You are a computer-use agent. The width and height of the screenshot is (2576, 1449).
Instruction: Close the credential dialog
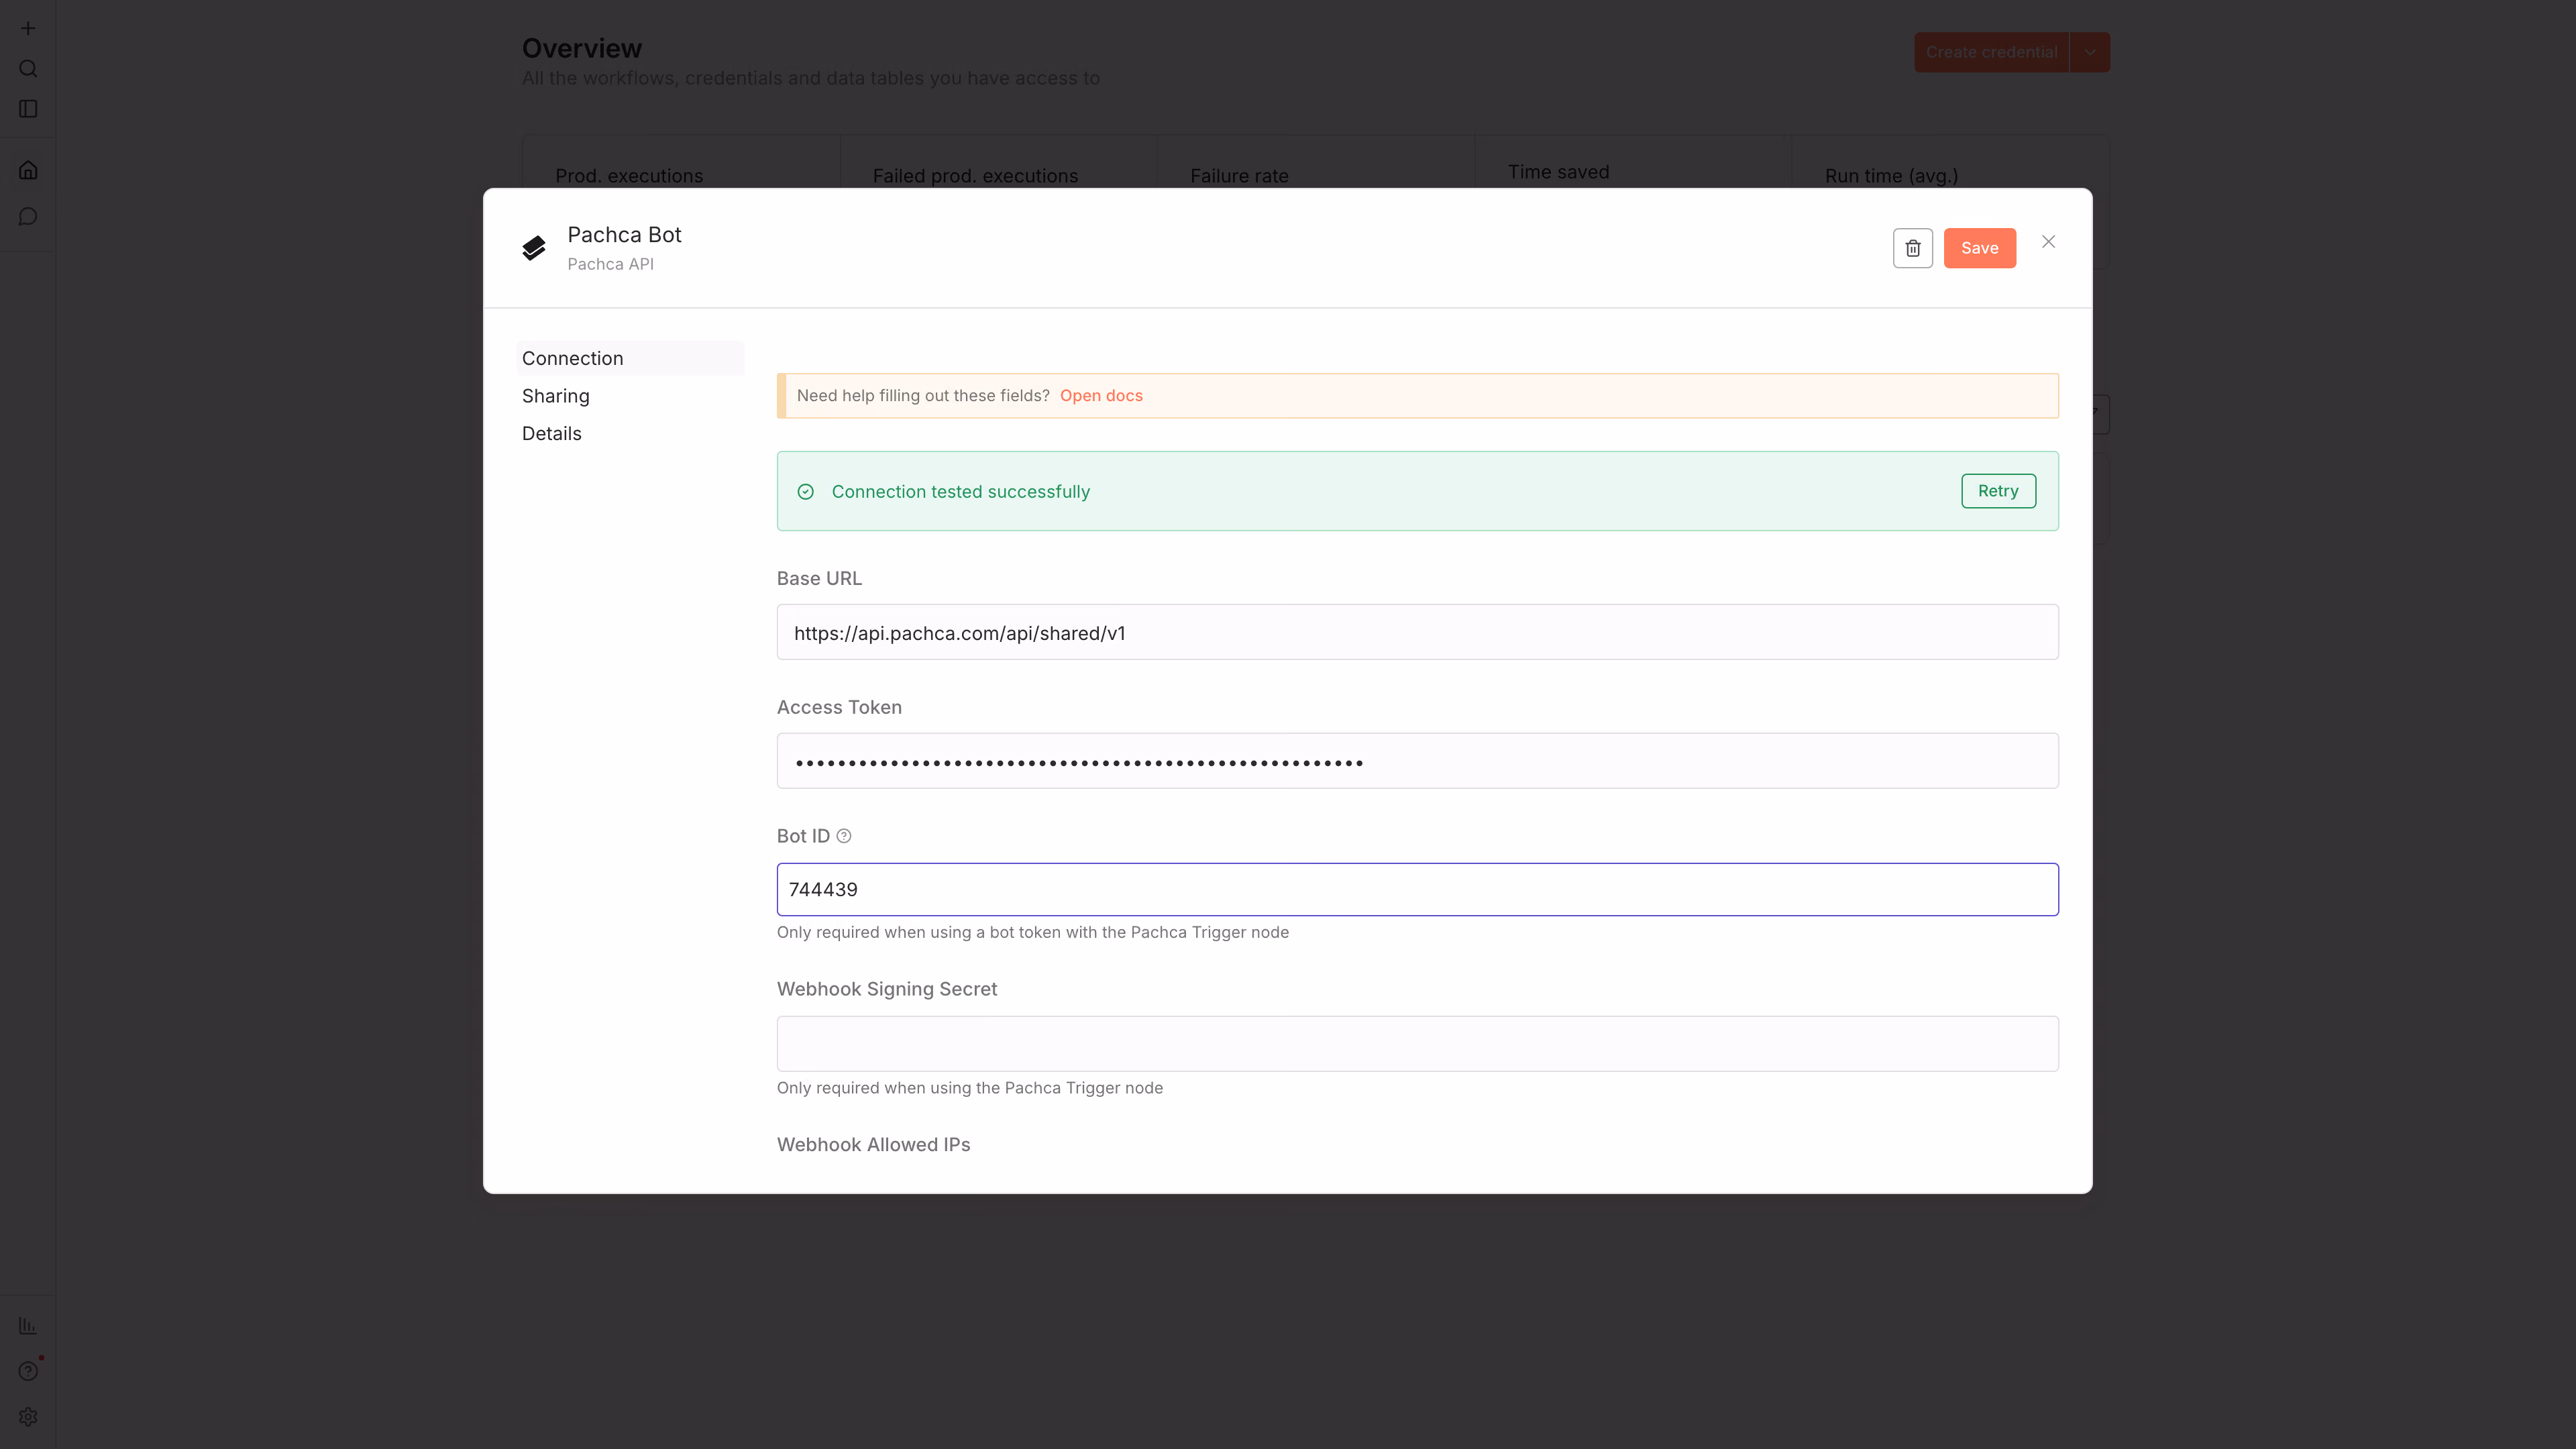[2048, 242]
